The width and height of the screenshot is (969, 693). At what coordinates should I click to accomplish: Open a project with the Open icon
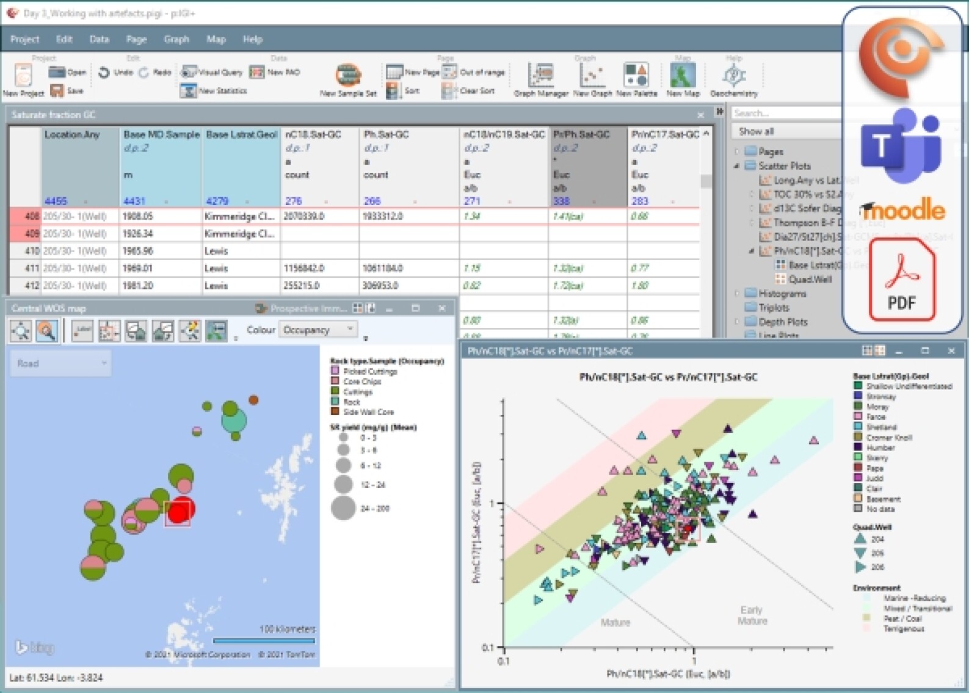pyautogui.click(x=57, y=72)
